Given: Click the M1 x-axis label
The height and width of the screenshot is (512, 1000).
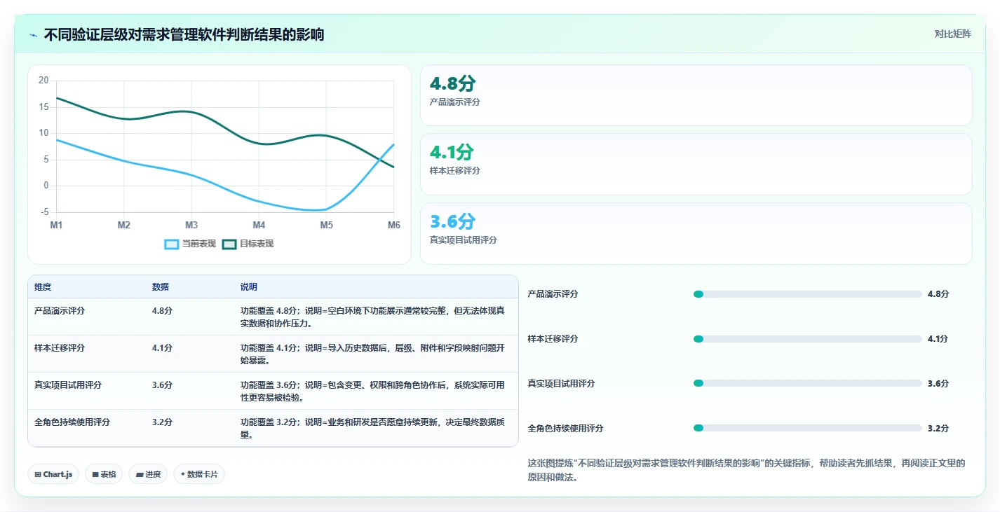Looking at the screenshot, I should 57,225.
